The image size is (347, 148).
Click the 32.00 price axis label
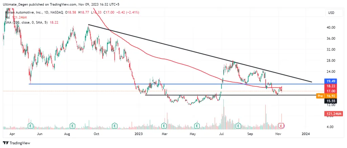[331, 49]
